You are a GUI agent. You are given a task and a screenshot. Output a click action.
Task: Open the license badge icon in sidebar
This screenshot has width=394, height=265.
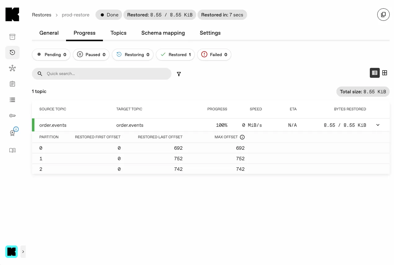point(12,133)
